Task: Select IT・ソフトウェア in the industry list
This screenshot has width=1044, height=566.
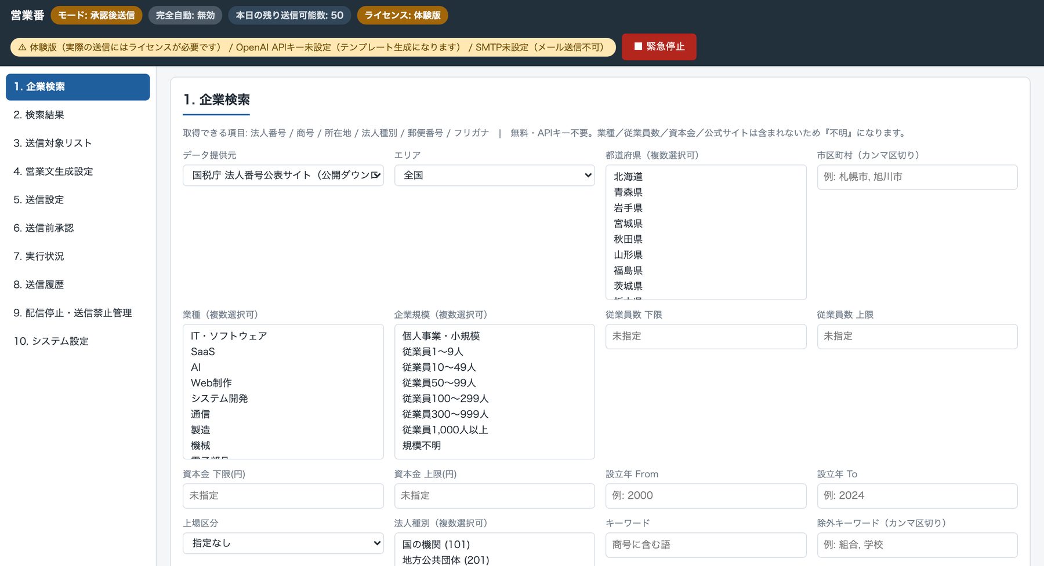Action: pyautogui.click(x=283, y=336)
